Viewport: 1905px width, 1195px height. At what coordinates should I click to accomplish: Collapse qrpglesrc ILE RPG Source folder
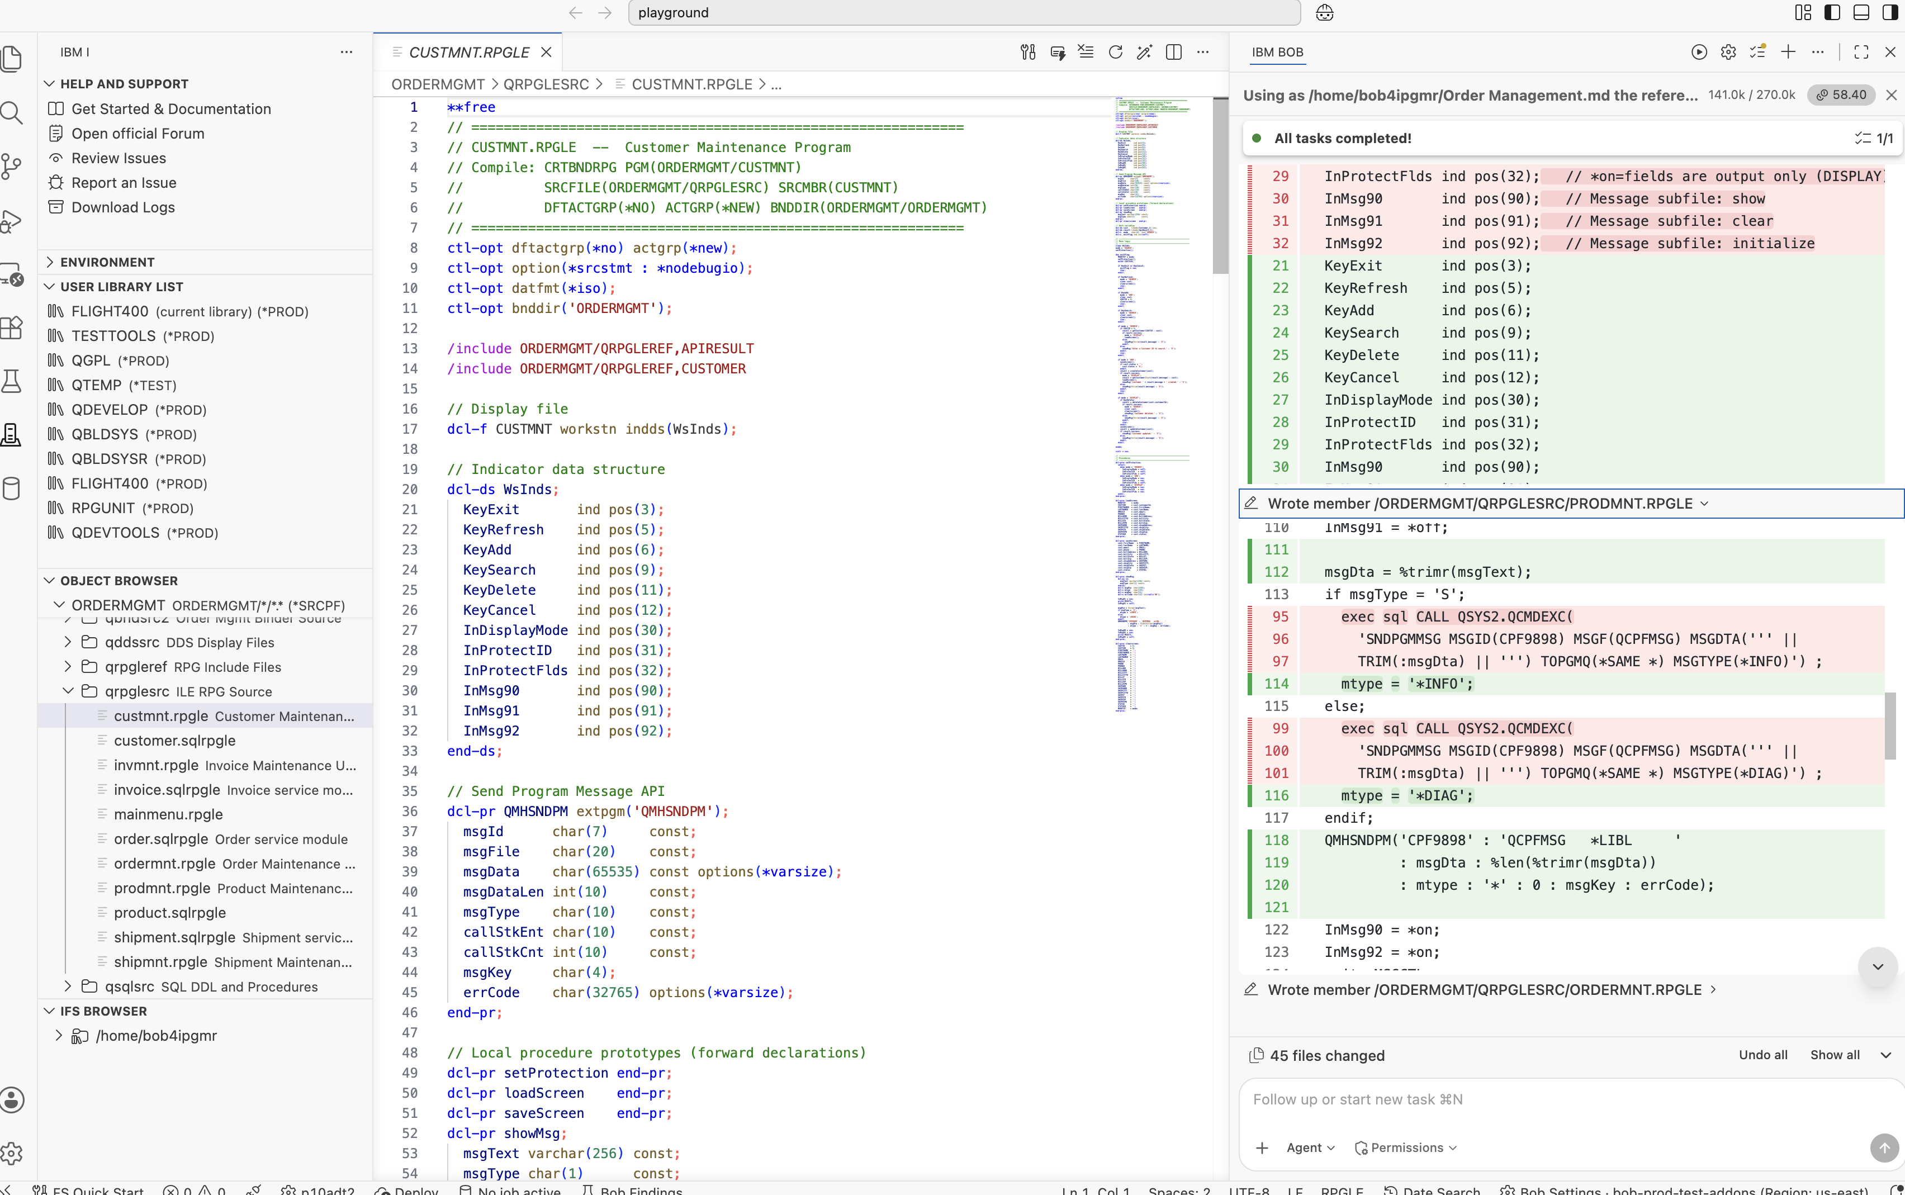click(68, 691)
